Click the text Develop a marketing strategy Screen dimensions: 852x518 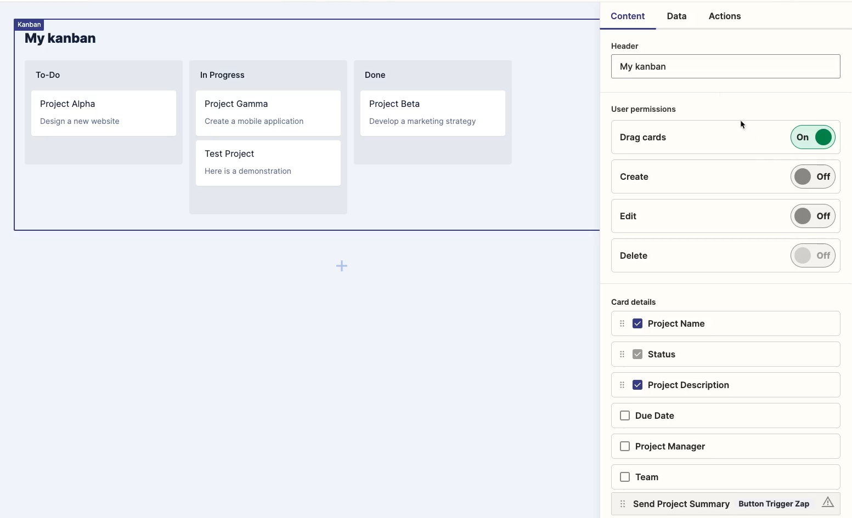tap(422, 121)
